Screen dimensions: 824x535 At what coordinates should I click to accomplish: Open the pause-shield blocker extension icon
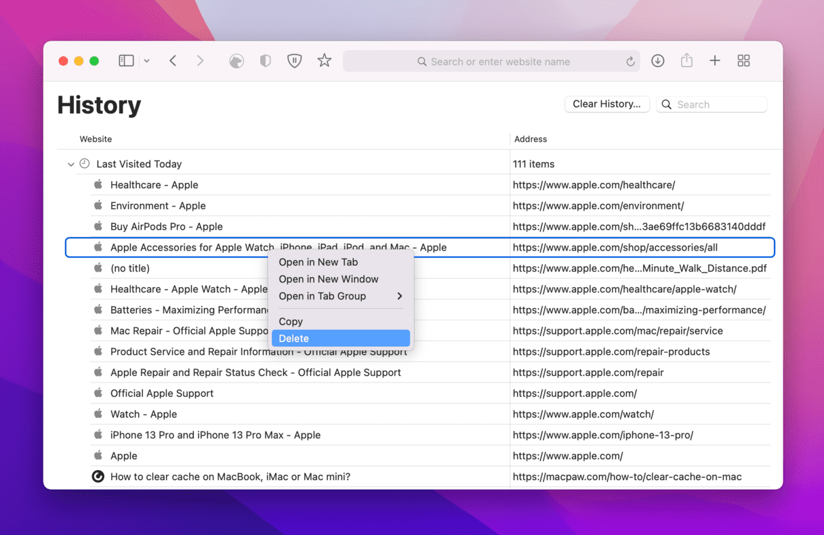tap(294, 61)
